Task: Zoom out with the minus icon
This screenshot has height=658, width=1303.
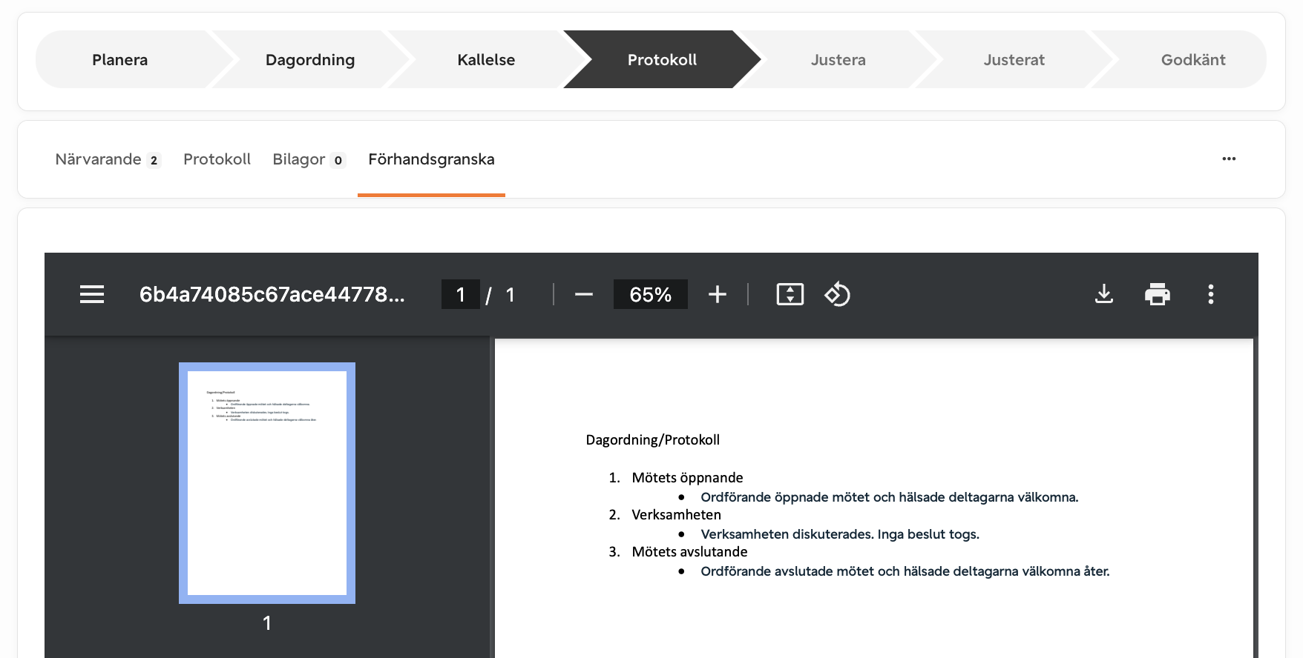Action: 584,294
